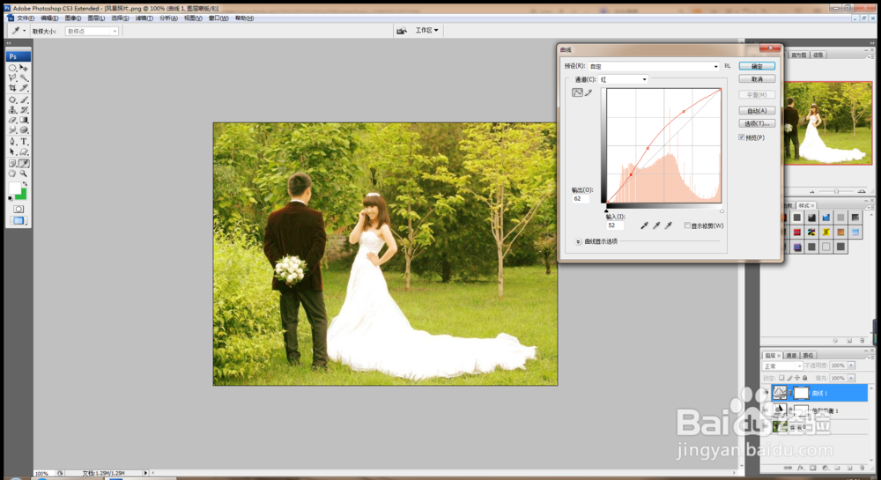Expand 曲线显示选项 curve display options
This screenshot has height=480, width=881.
578,241
